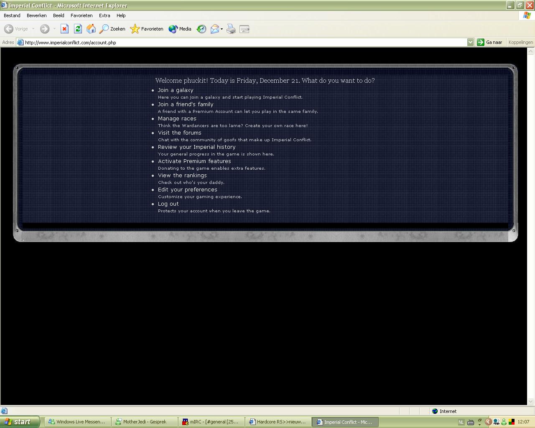
Task: Click the Edit page icon in toolbar
Action: (x=245, y=29)
